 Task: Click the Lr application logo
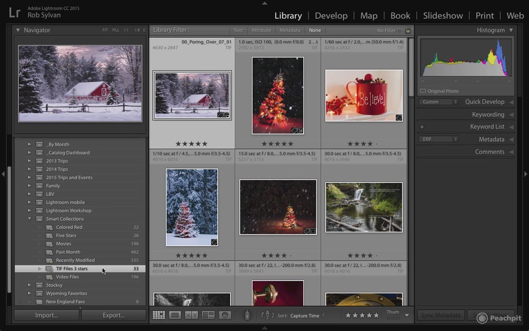click(15, 12)
